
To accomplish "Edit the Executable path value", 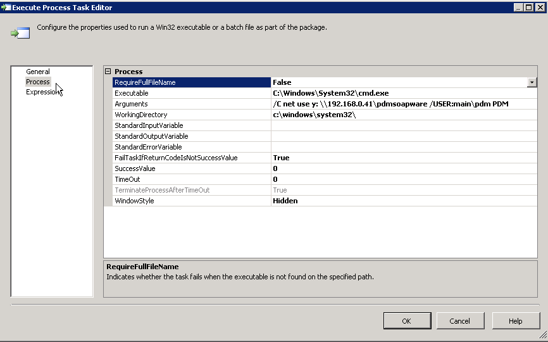I will [x=402, y=93].
